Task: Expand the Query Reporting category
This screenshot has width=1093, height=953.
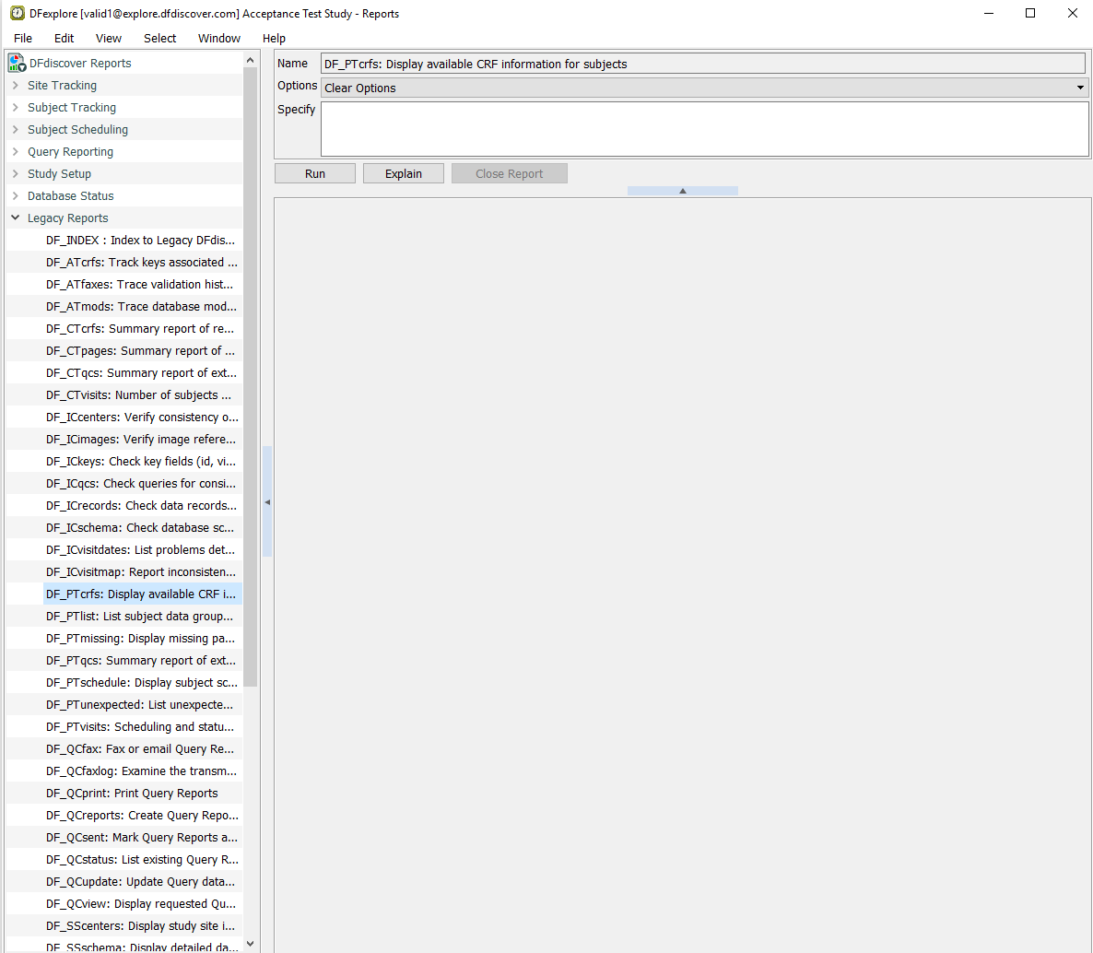Action: click(16, 152)
